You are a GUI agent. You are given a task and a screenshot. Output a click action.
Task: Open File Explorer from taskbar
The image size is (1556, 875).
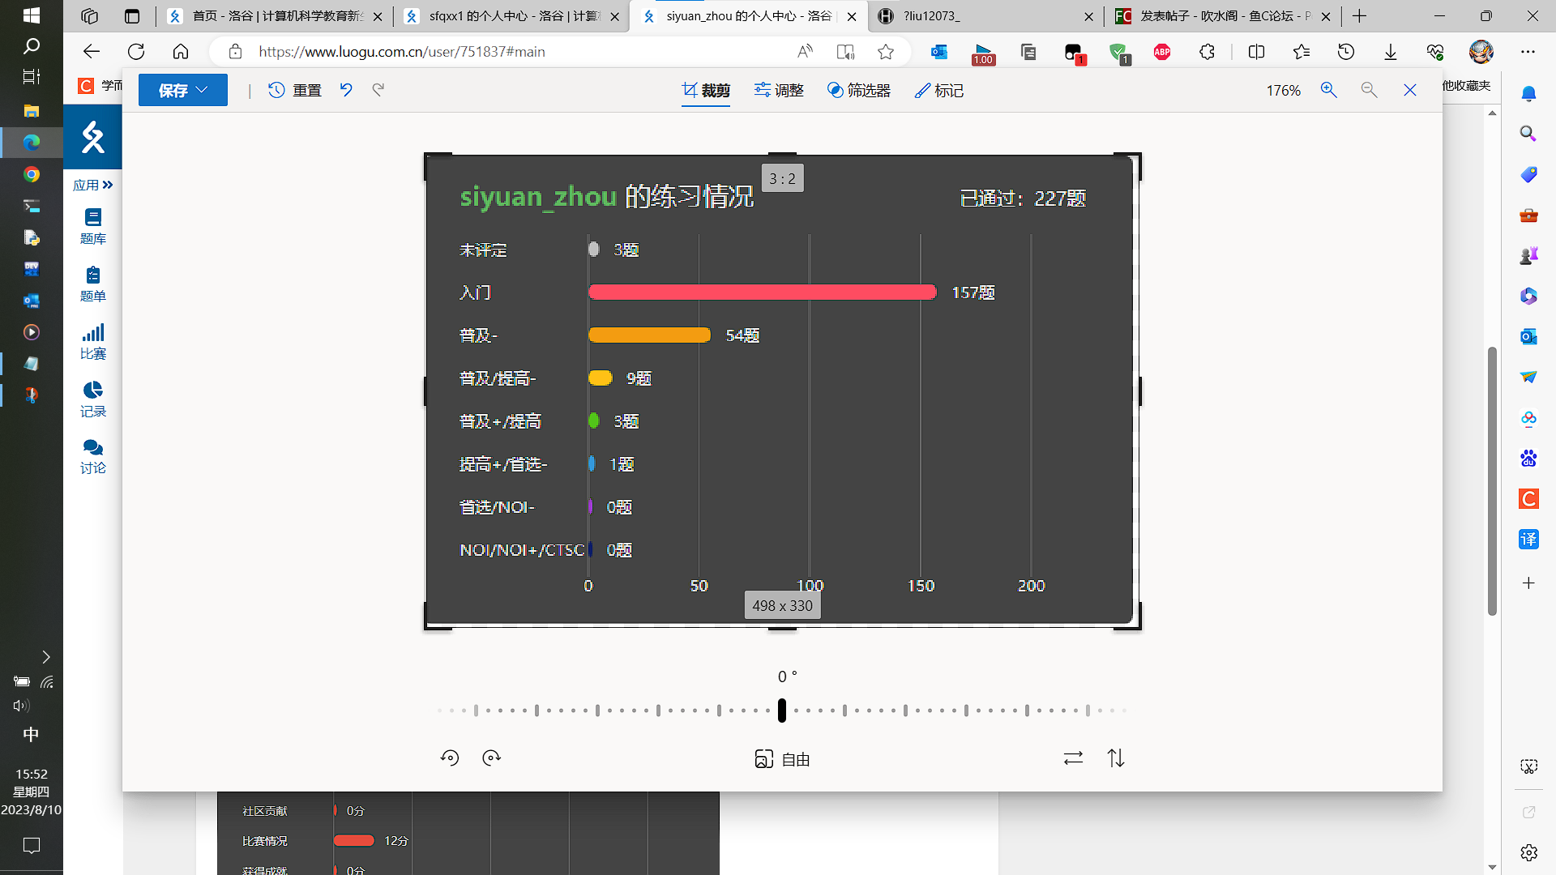click(32, 110)
